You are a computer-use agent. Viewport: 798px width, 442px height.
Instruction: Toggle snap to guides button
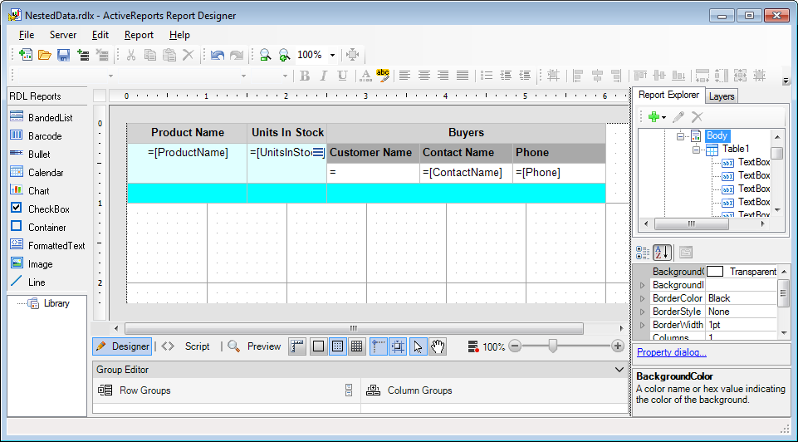[x=378, y=346]
